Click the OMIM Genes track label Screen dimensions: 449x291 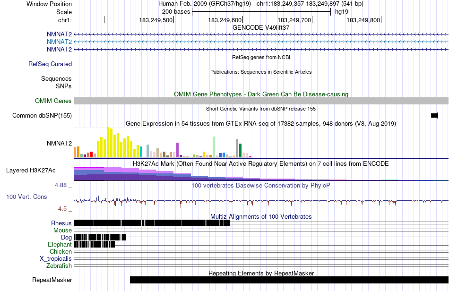click(x=53, y=101)
